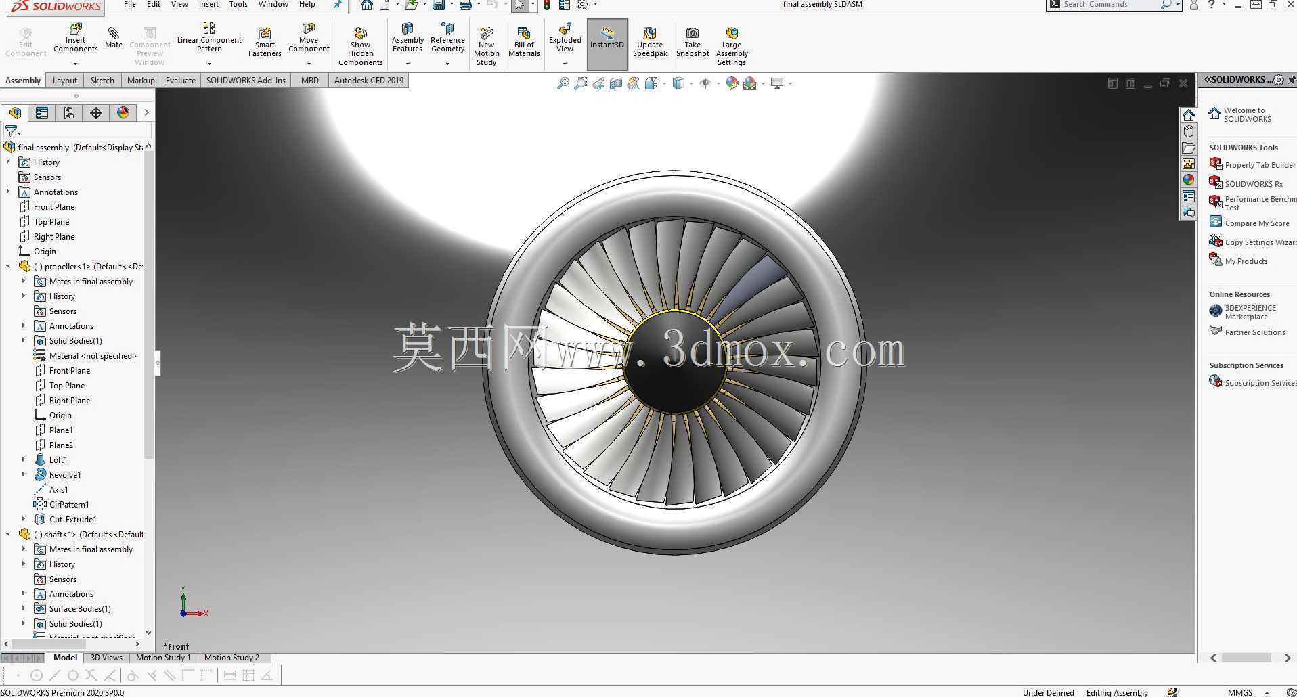This screenshot has width=1297, height=697.
Task: Collapse the propeller<1> component
Action: point(8,267)
